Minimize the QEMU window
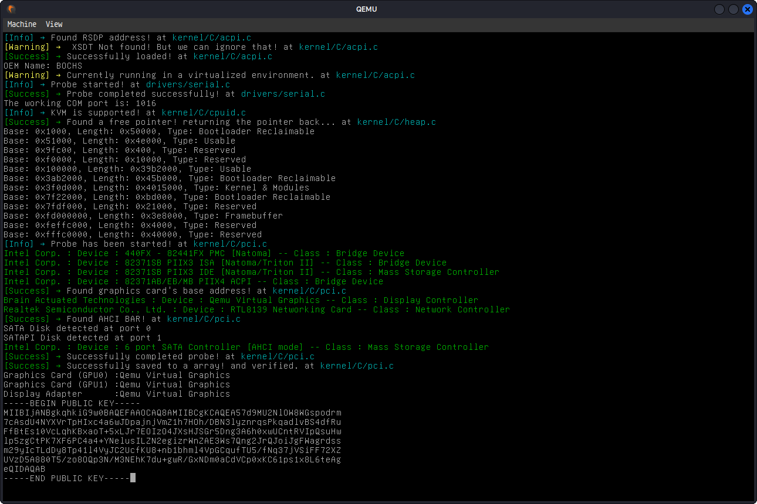This screenshot has width=757, height=504. click(x=719, y=9)
